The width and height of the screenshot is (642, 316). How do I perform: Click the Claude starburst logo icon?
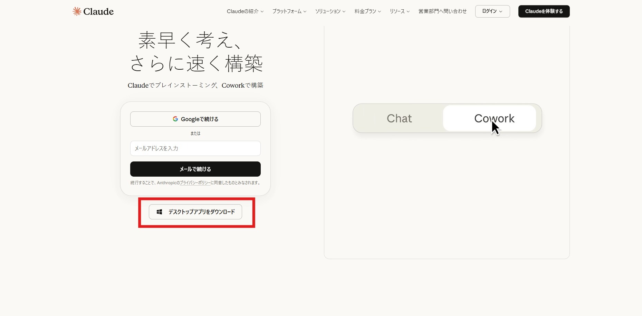77,11
